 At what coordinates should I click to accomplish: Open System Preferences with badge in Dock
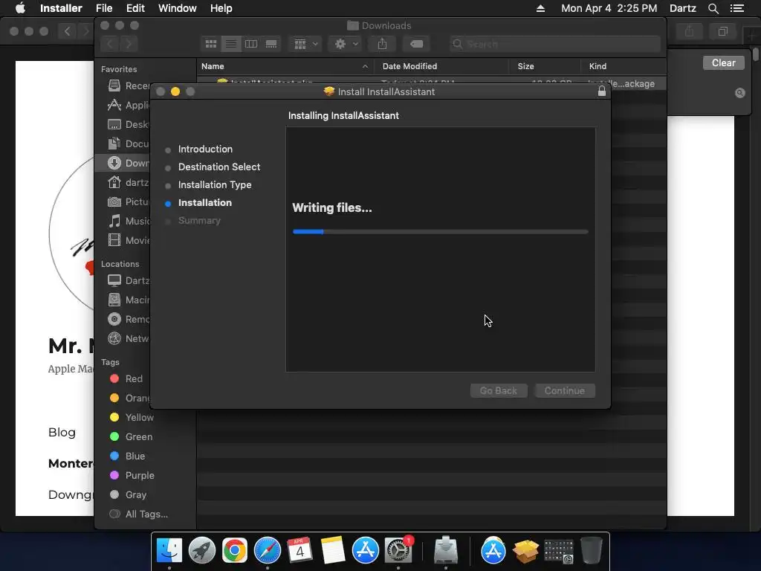398,551
